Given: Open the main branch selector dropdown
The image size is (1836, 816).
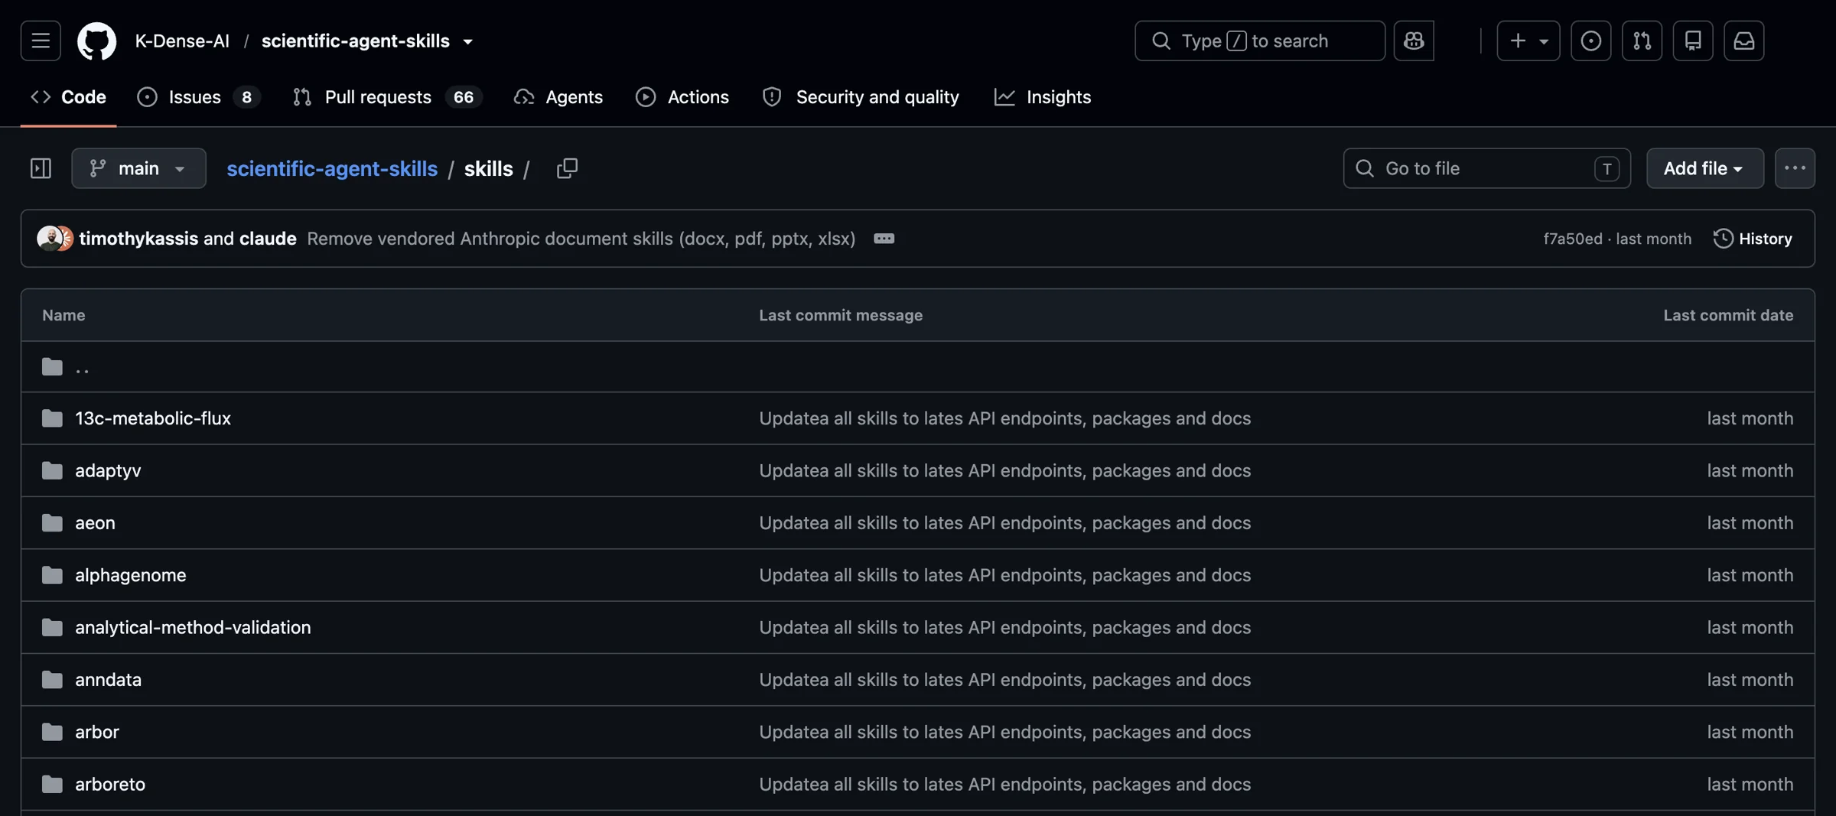Looking at the screenshot, I should 138,168.
